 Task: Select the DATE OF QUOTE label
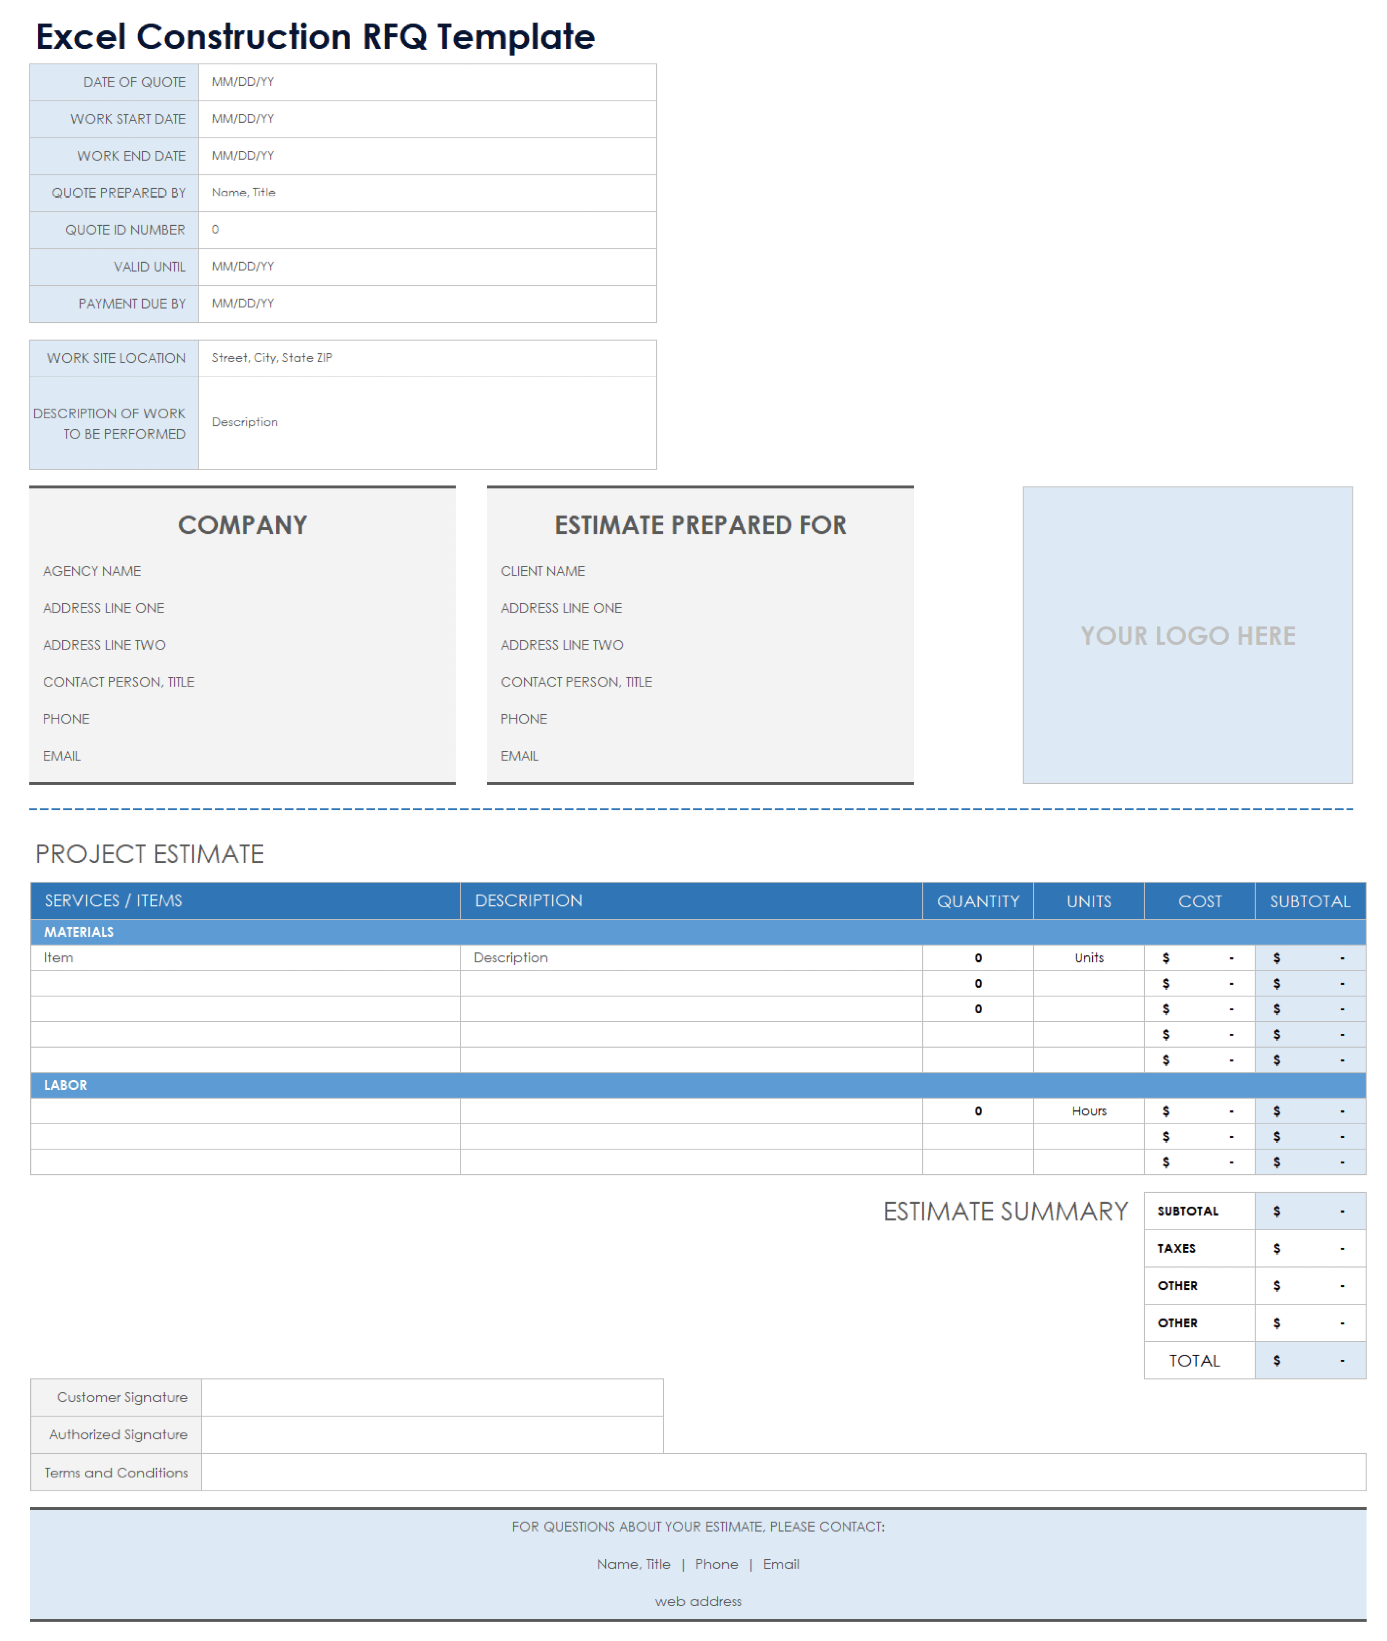click(134, 82)
